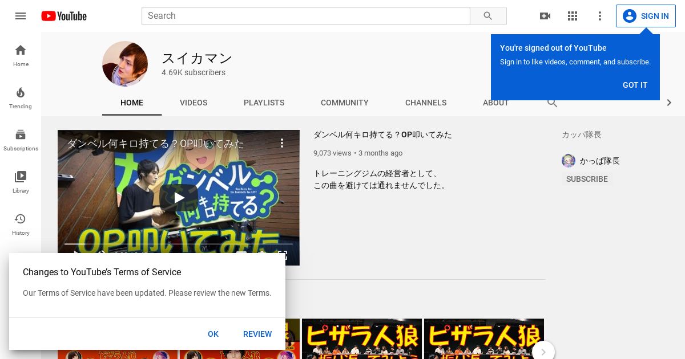This screenshot has width=685, height=359.
Task: Open the fourth ピザラ人狼 video thumbnail
Action: tap(484, 339)
